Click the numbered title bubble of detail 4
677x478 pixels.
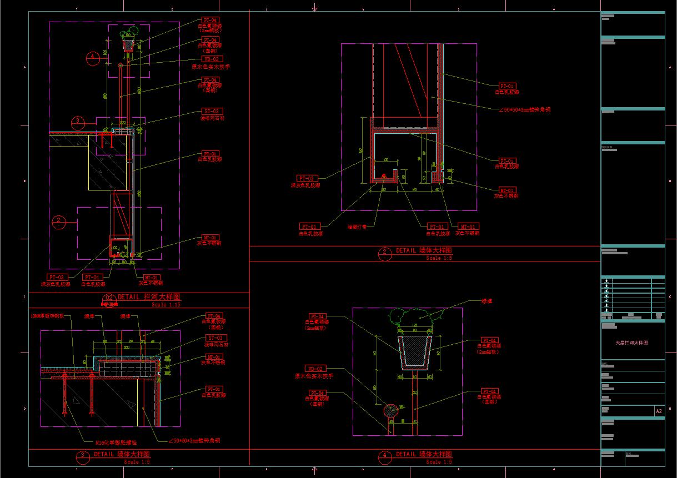point(385,456)
